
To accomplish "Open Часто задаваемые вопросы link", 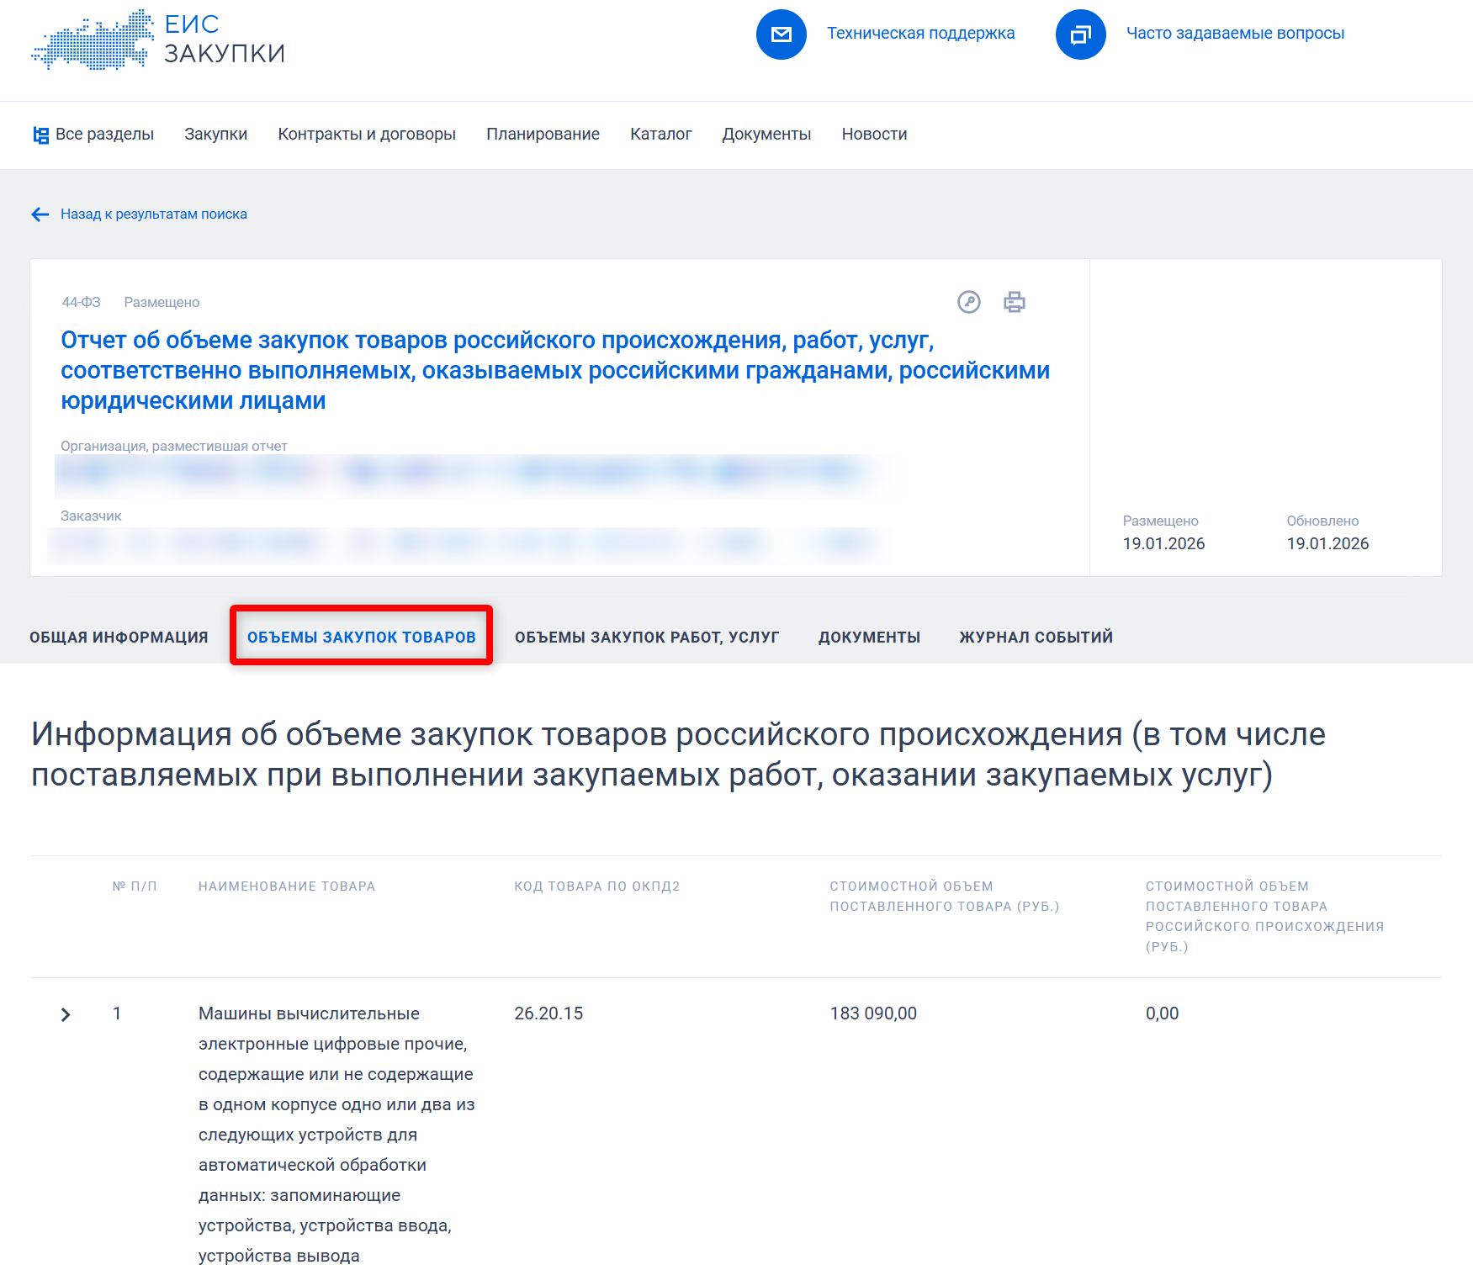I will (1235, 34).
